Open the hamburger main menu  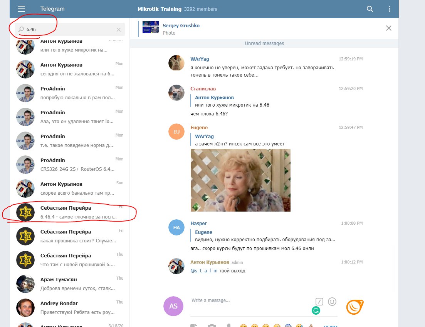tap(22, 9)
